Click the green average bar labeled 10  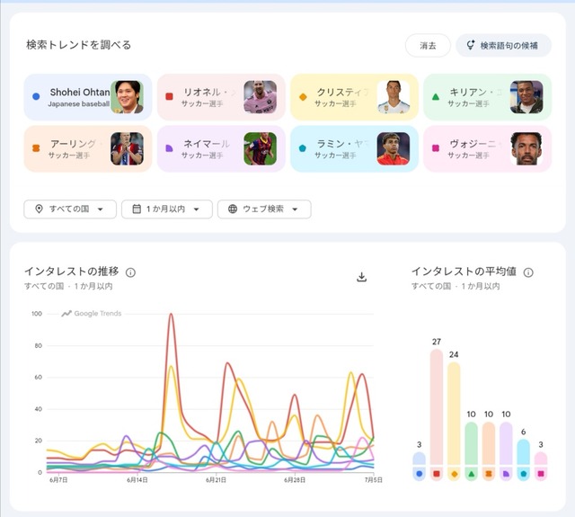pyautogui.click(x=471, y=444)
